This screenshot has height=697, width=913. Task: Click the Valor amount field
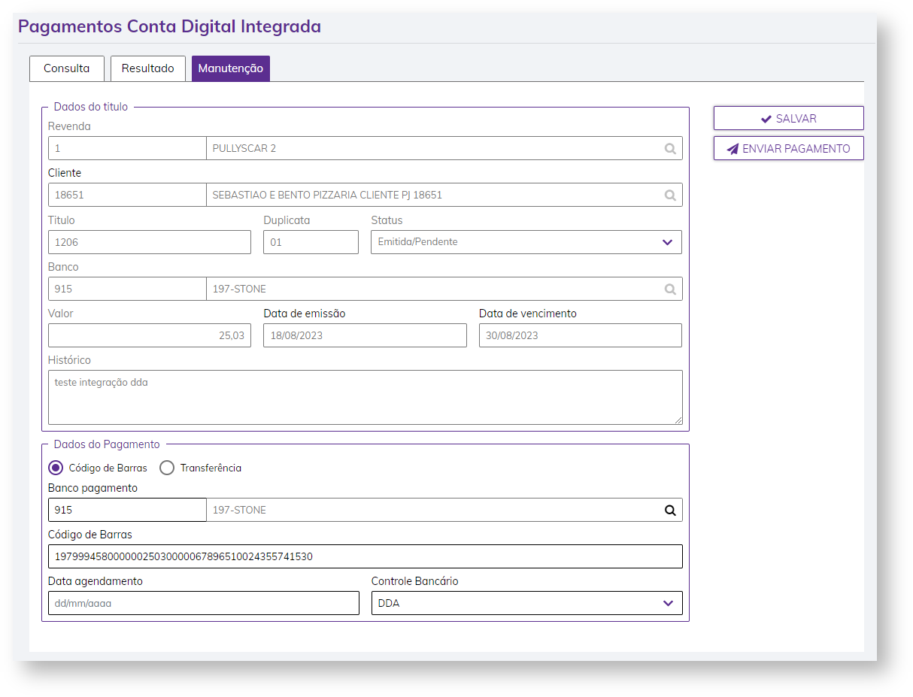pyautogui.click(x=149, y=335)
